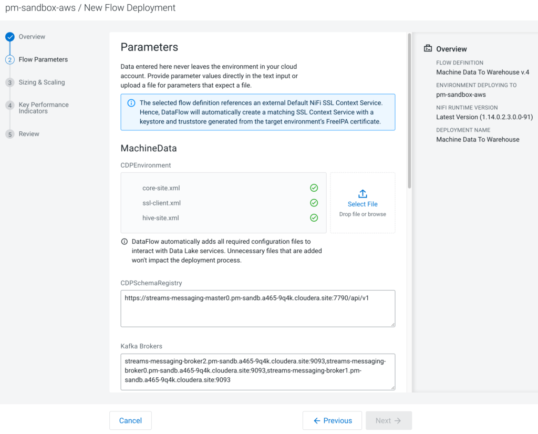Click the completed Overview step checkmark icon

[x=9, y=37]
